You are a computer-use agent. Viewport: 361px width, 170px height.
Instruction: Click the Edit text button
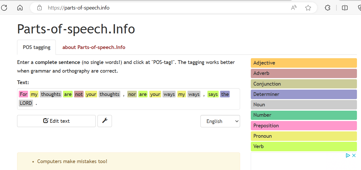click(56, 121)
